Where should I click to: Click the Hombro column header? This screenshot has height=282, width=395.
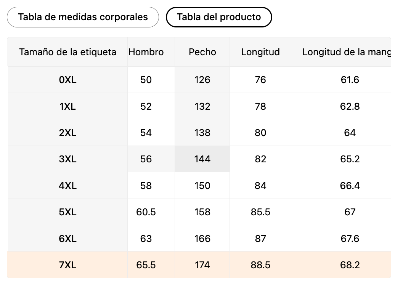146,52
